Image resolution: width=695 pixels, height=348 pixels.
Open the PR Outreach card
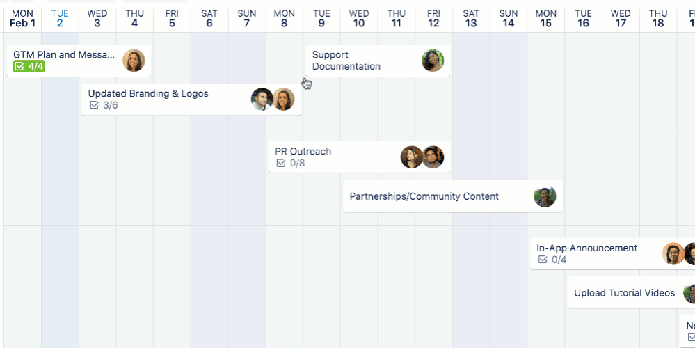pyautogui.click(x=360, y=157)
